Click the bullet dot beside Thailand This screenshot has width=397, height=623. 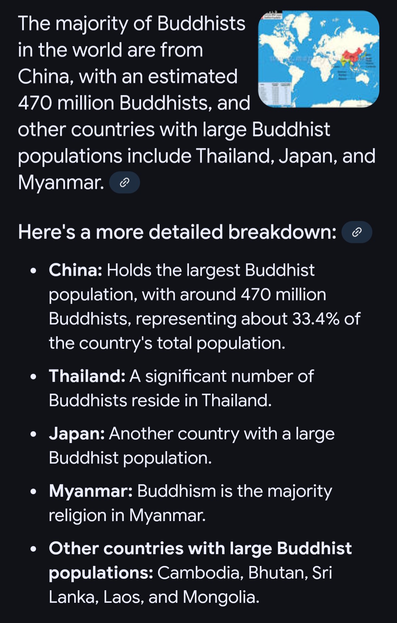(x=33, y=377)
